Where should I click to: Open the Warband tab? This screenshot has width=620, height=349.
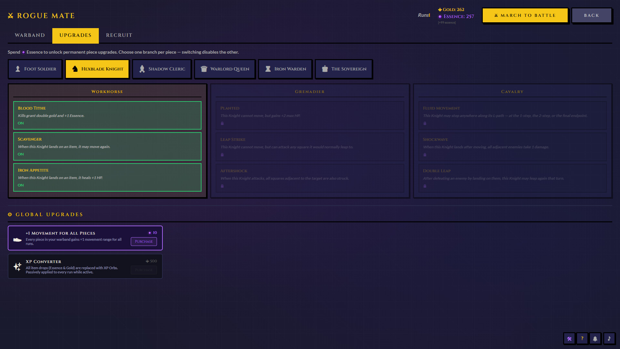[x=29, y=36]
